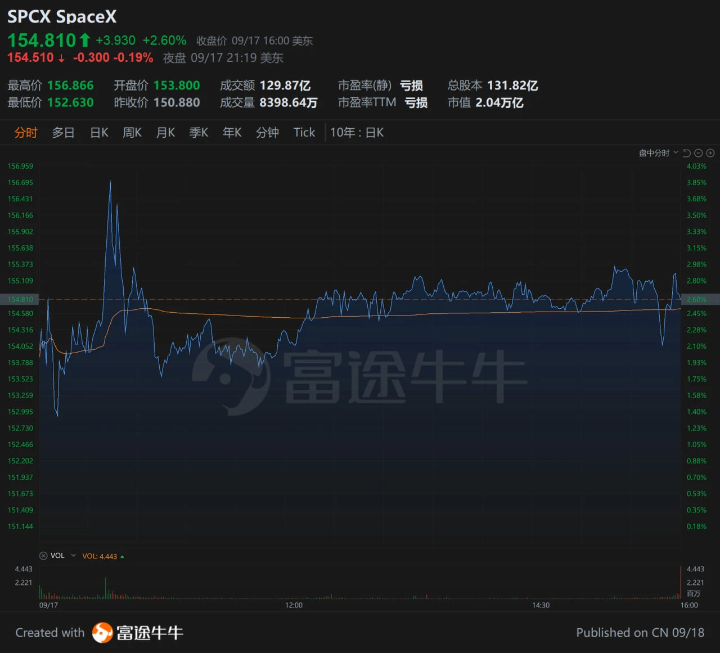This screenshot has height=653, width=720.
Task: Click the 成交量 value 8398.64万
Action: pos(289,102)
